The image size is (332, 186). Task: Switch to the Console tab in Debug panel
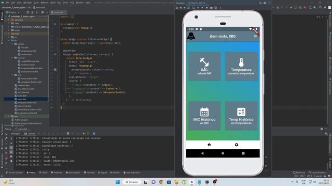click(30, 133)
